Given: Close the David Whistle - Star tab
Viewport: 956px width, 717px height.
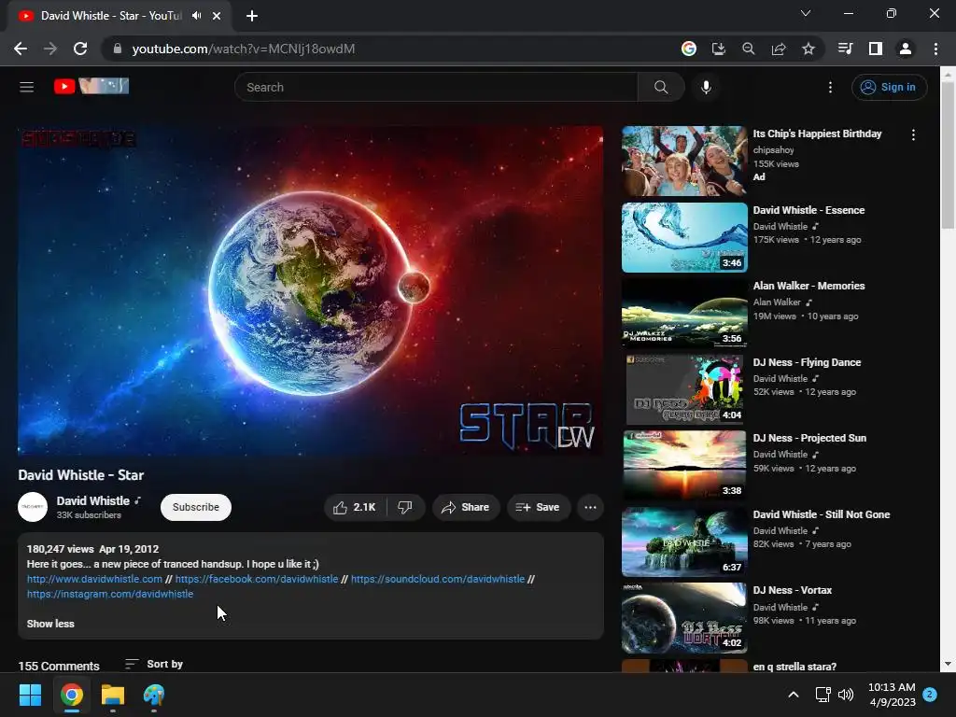Looking at the screenshot, I should 217,16.
